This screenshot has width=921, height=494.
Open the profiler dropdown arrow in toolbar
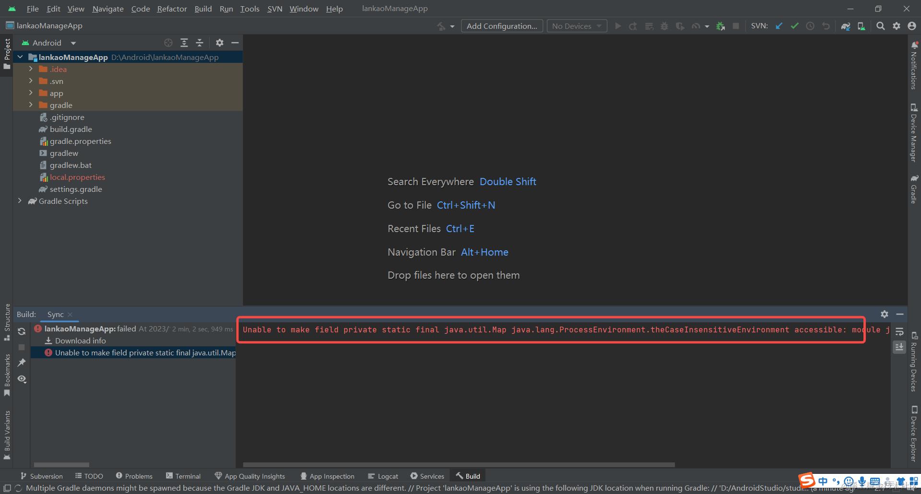707,26
